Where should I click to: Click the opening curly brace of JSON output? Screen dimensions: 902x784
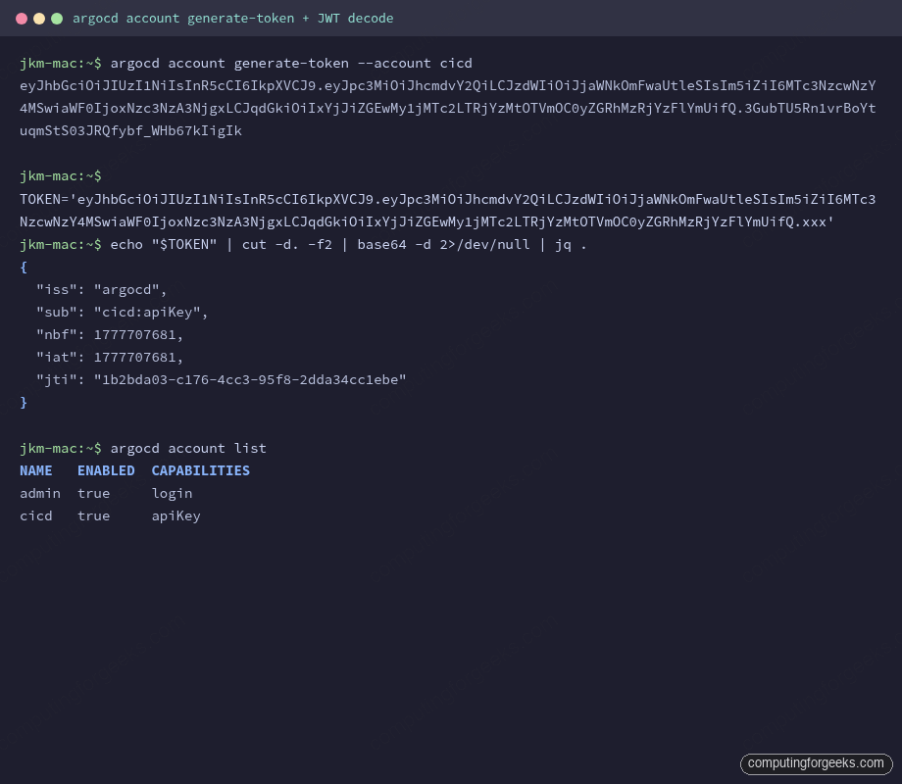(x=24, y=268)
